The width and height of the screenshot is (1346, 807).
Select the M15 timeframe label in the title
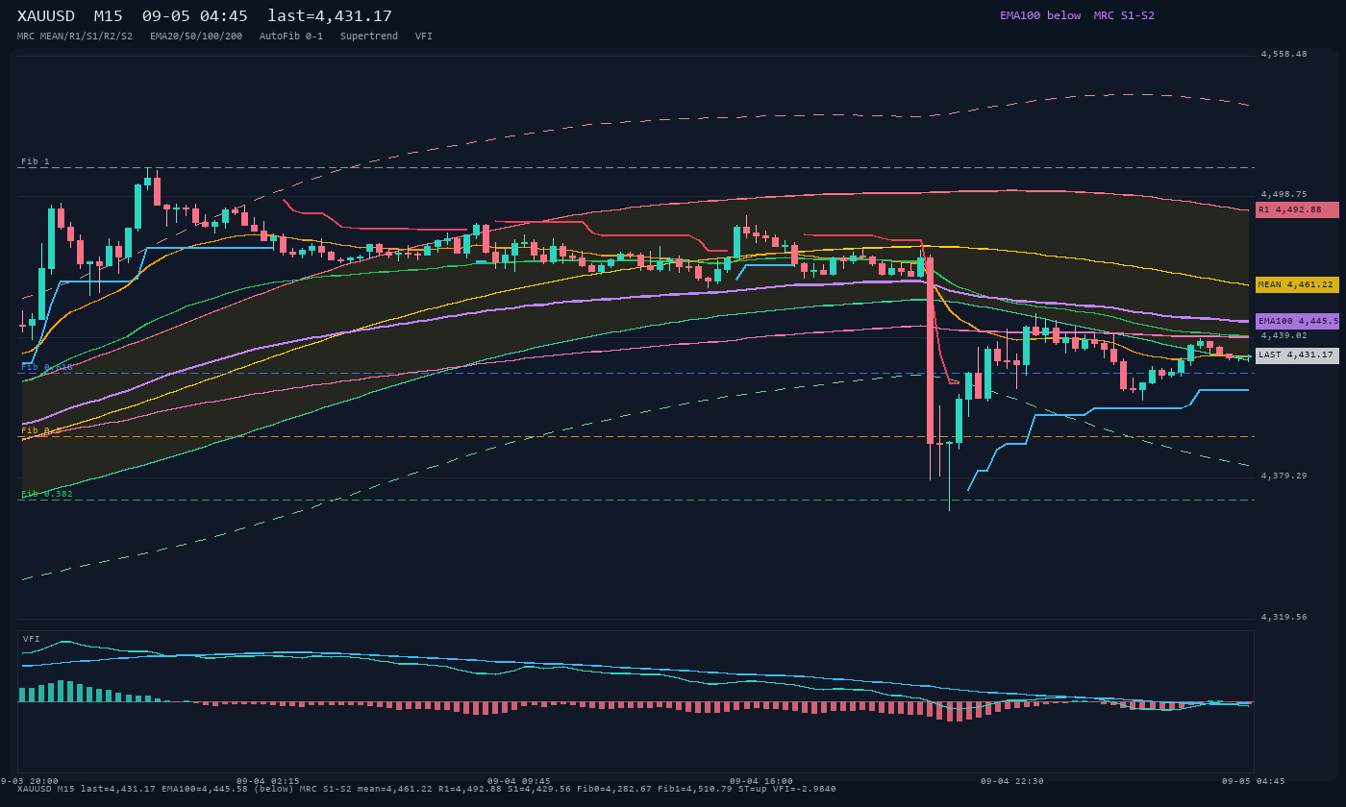(x=109, y=15)
